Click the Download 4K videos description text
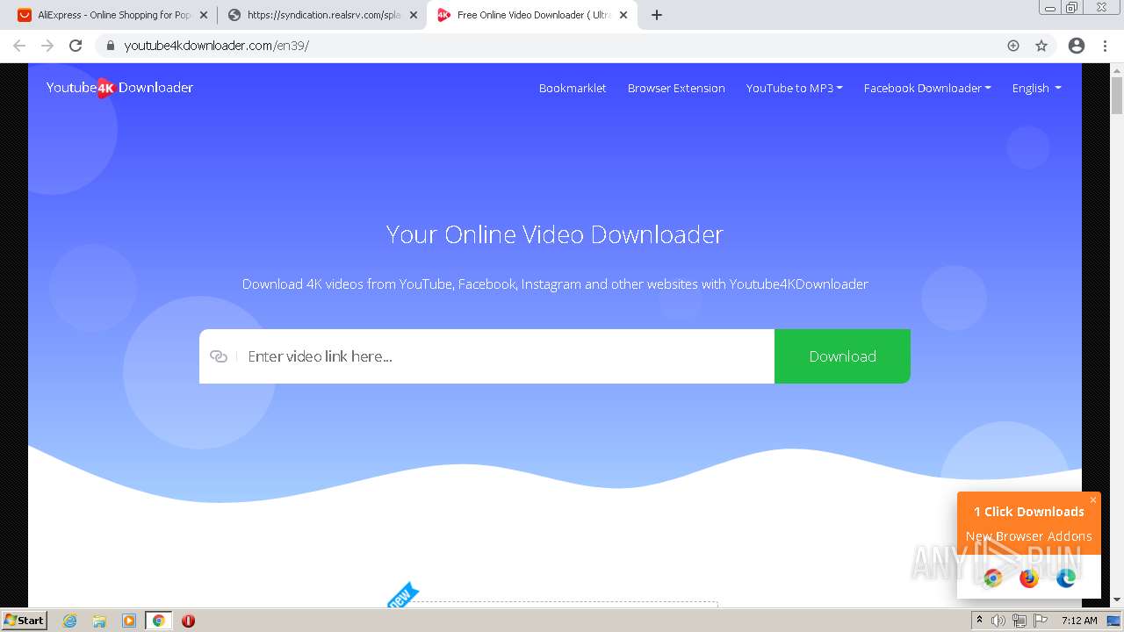Viewport: 1124px width, 632px height. coord(555,284)
